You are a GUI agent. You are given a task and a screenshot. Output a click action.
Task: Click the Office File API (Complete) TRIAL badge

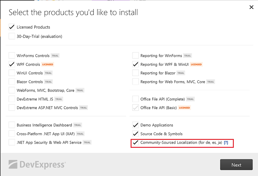click(190, 99)
